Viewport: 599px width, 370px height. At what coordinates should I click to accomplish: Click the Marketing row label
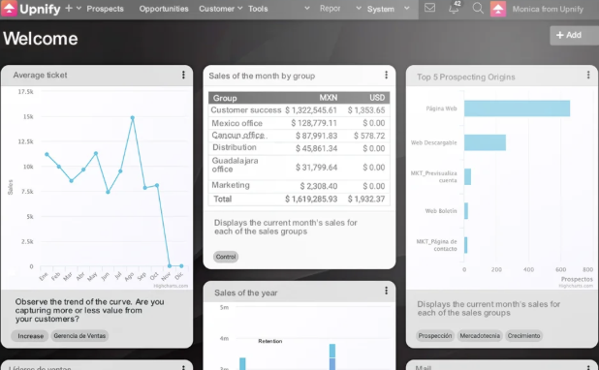tap(231, 185)
